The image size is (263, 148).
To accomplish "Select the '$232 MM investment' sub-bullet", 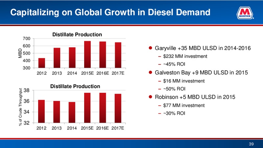I will 185,56.
